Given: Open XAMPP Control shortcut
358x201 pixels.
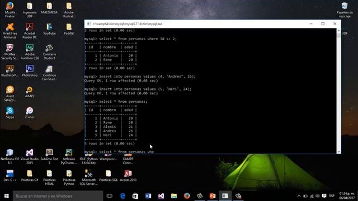Looking at the screenshot, I should coord(128,159).
